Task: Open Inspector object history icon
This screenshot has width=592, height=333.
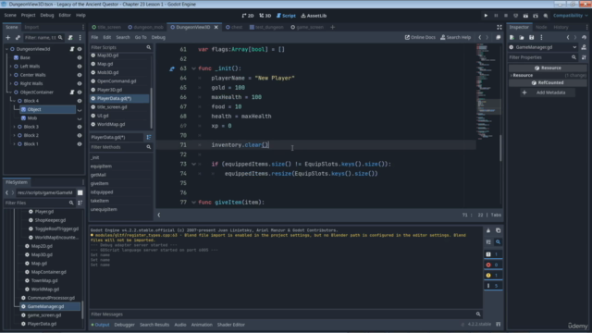Action: 584,37
